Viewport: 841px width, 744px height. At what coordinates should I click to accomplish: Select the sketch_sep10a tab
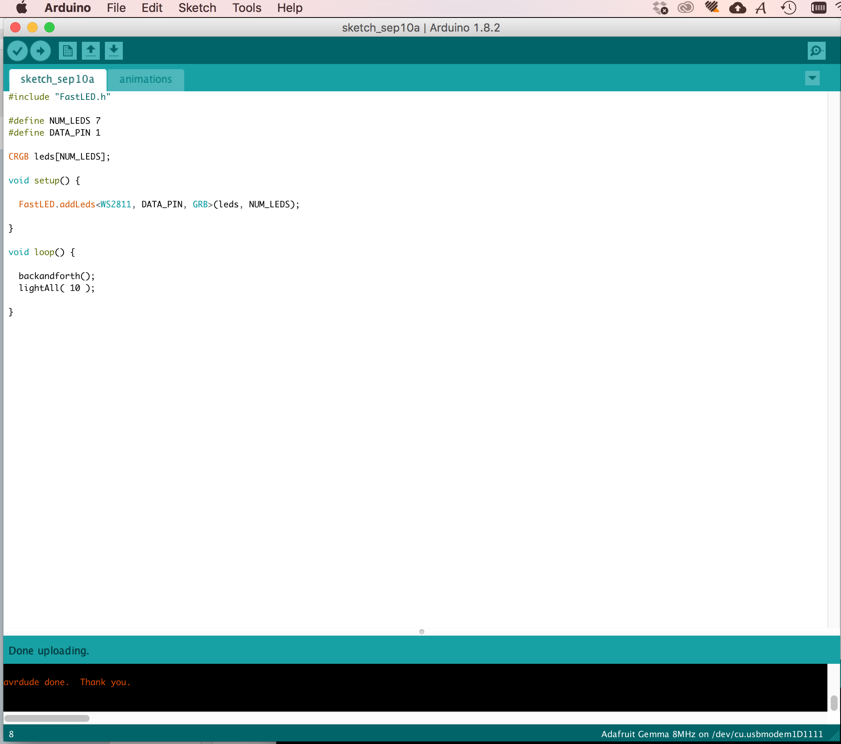pyautogui.click(x=58, y=79)
